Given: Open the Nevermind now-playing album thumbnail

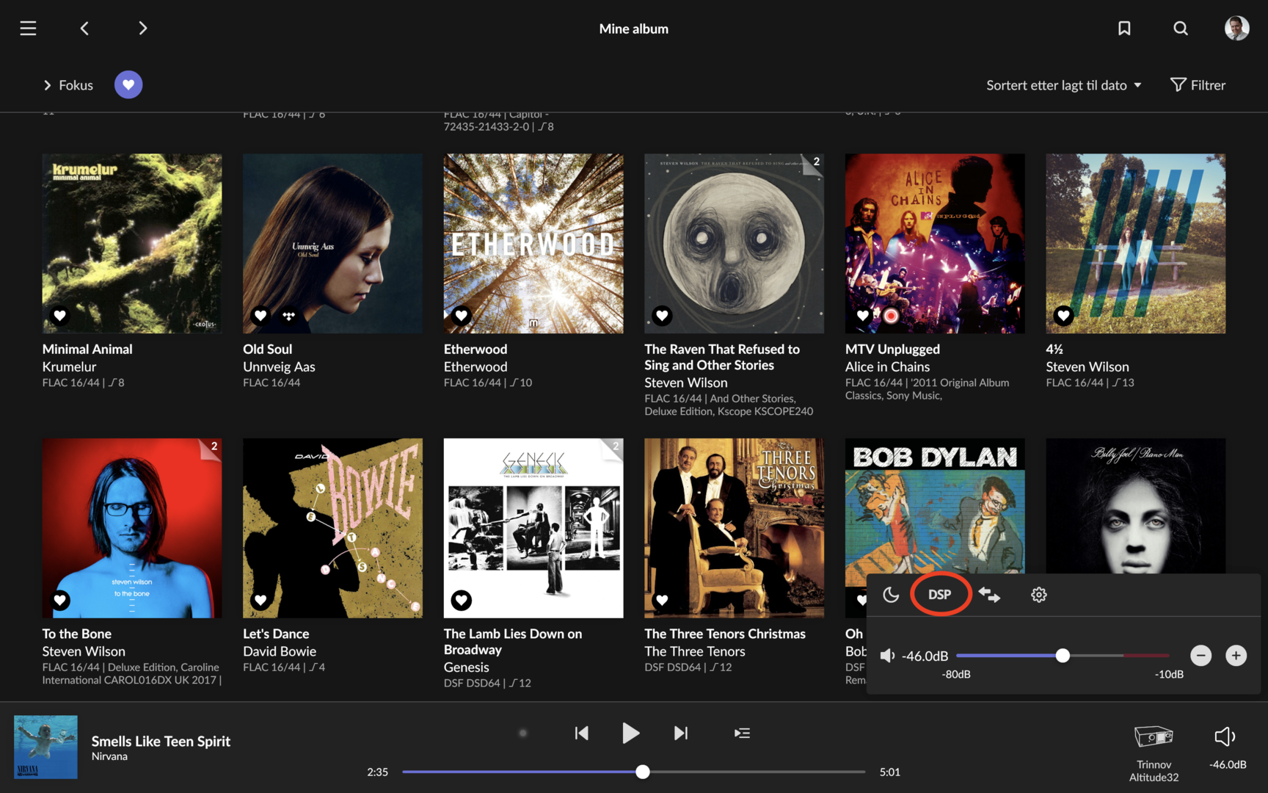Looking at the screenshot, I should click(45, 747).
